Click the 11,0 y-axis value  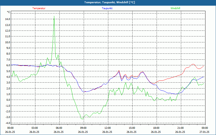click(8, 36)
